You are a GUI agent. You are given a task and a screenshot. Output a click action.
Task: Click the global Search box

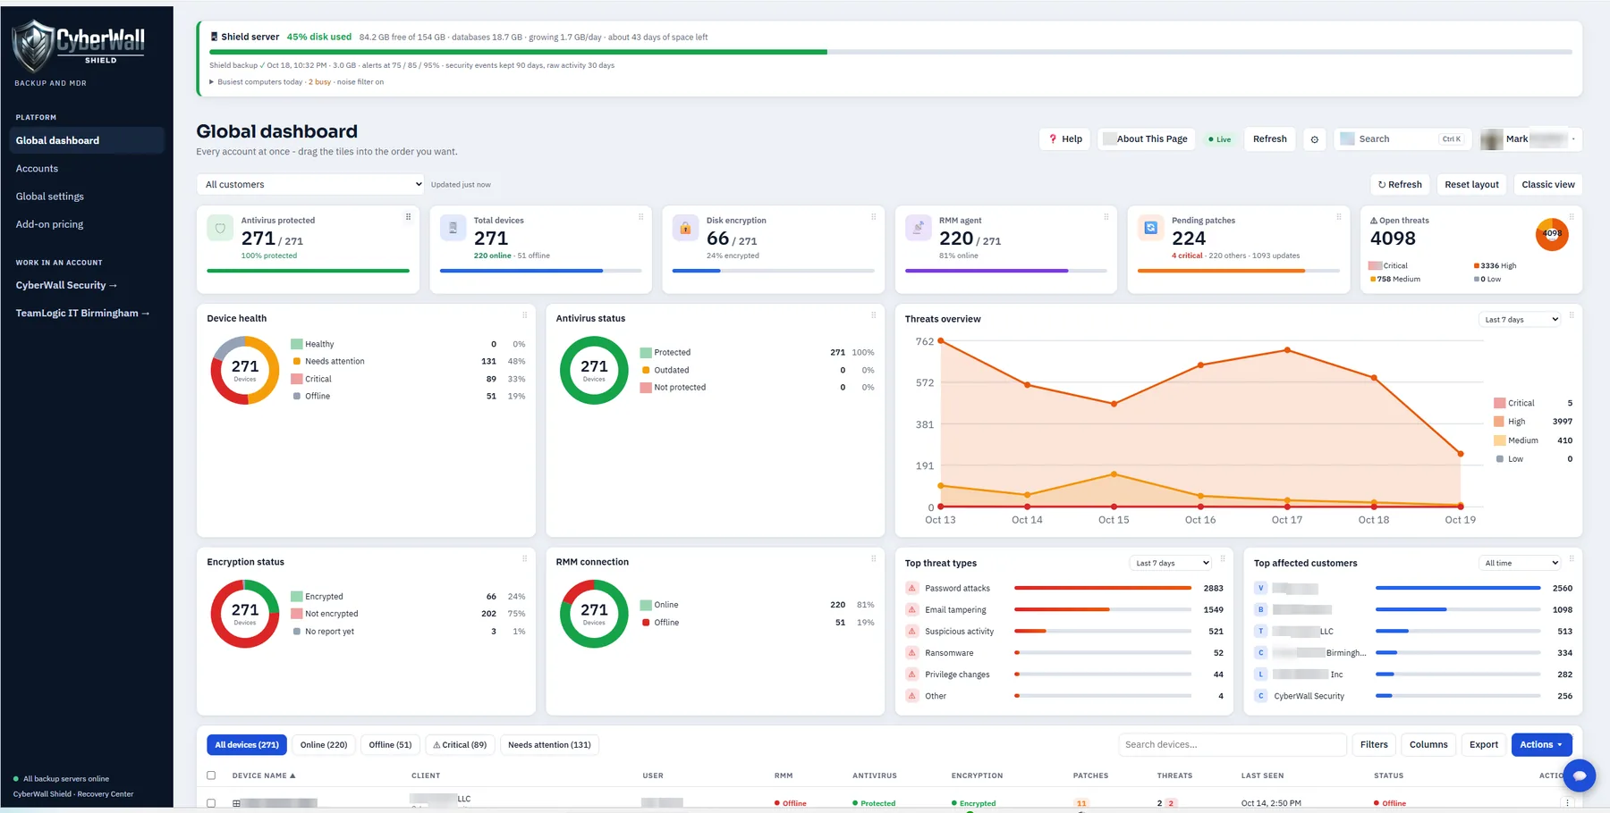[x=1402, y=139]
